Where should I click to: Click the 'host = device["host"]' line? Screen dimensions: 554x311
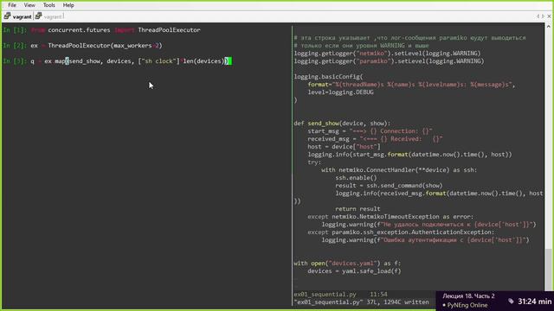(x=344, y=147)
